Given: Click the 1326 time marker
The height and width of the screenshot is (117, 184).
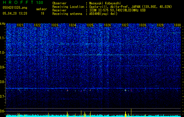Looking at the screenshot, I should (107, 25).
